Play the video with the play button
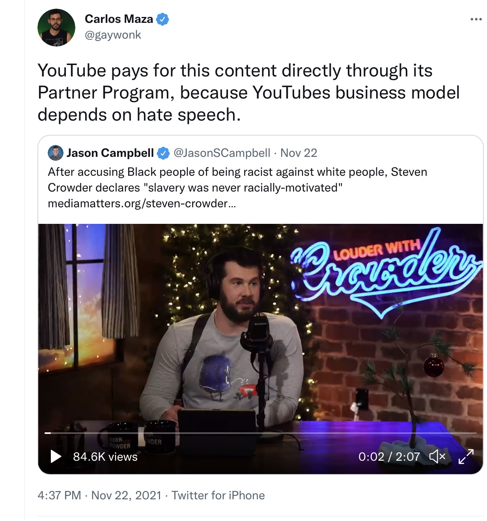487x521 pixels. (x=56, y=456)
